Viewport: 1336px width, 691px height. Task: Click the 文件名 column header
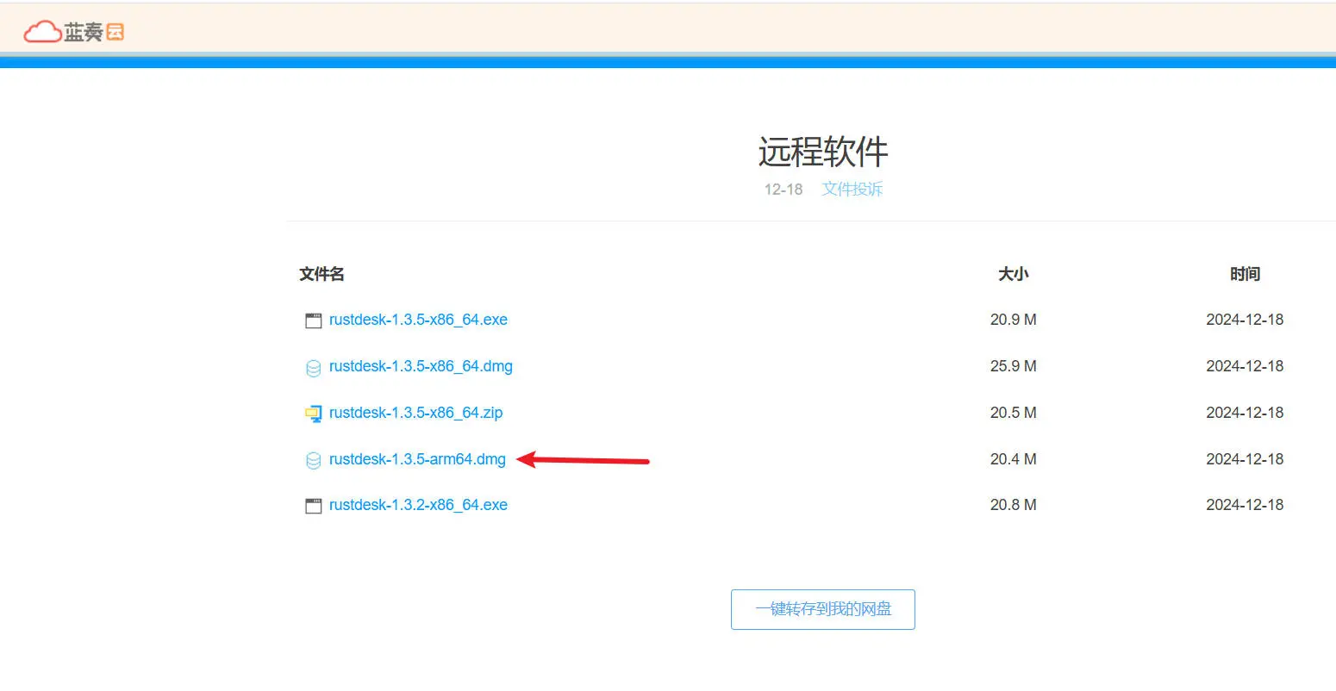tap(322, 274)
